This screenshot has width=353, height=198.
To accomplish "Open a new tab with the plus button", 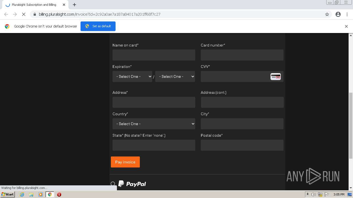I will pos(74,5).
